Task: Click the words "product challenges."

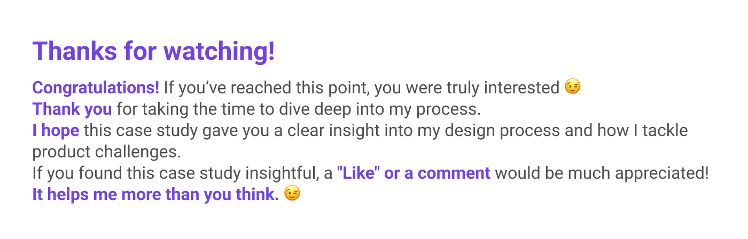Action: click(x=107, y=152)
